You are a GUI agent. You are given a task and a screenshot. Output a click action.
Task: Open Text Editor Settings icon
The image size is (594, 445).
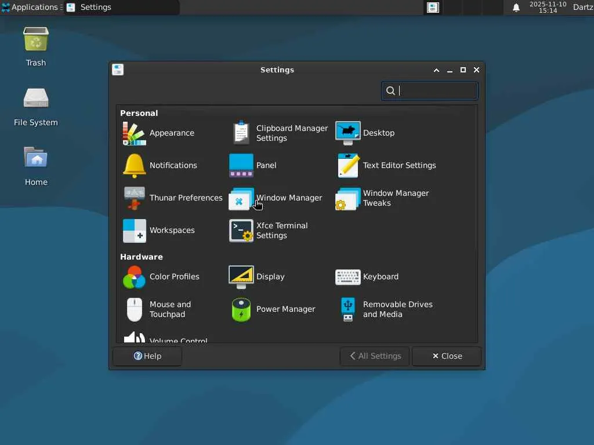[x=348, y=165]
